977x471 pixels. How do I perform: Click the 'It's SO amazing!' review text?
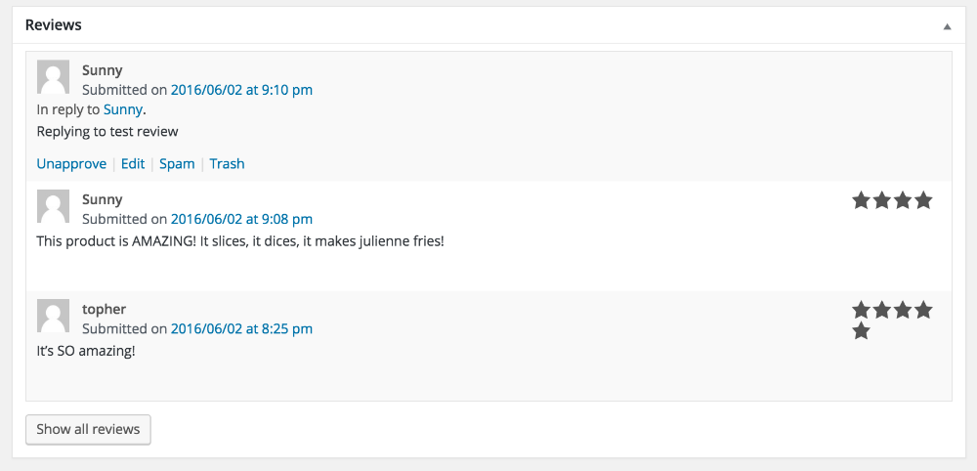tap(86, 350)
